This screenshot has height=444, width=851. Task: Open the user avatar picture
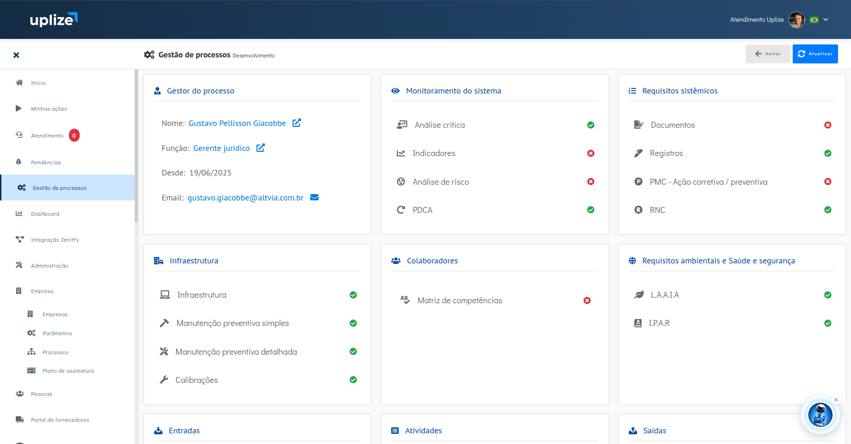[797, 20]
